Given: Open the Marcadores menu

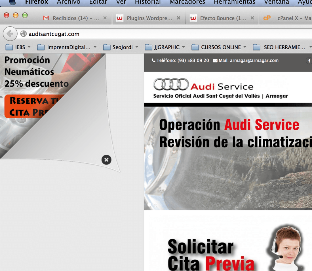Looking at the screenshot, I should tap(187, 2).
